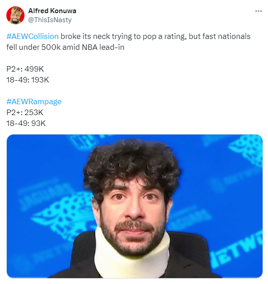Click the "18-49: 93K" demo line
This screenshot has width=268, height=284.
pyautogui.click(x=26, y=123)
